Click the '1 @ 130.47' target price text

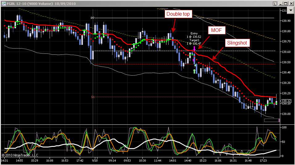point(194,44)
